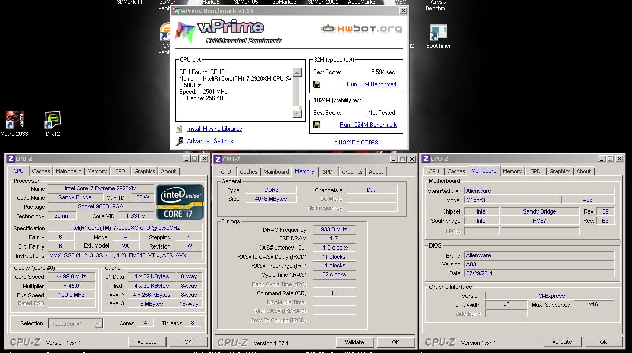Viewport: 632px width, 353px height.
Task: Run the 32M speed test benchmark
Action: 372,84
